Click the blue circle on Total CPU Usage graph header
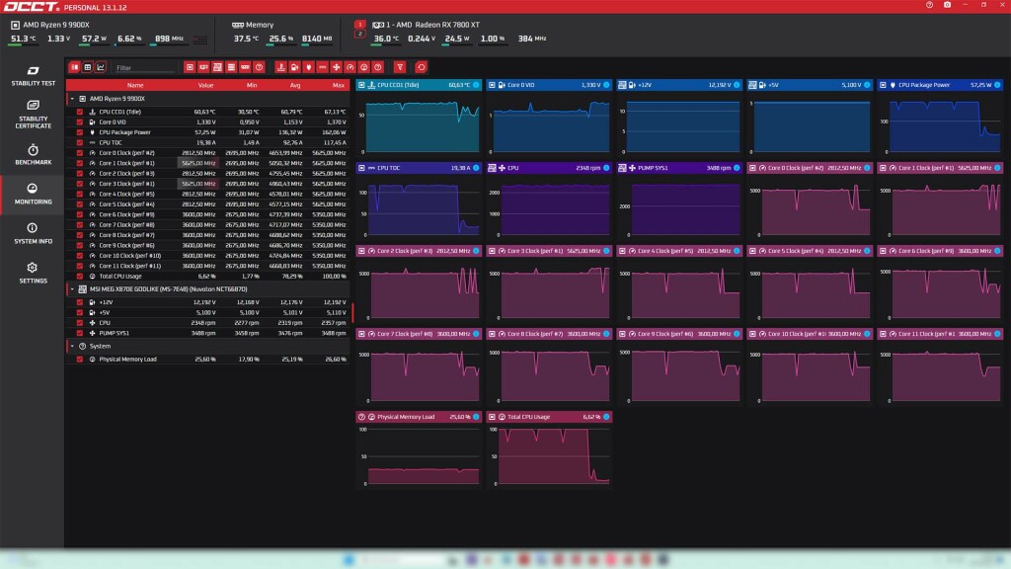The image size is (1011, 569). (x=606, y=417)
